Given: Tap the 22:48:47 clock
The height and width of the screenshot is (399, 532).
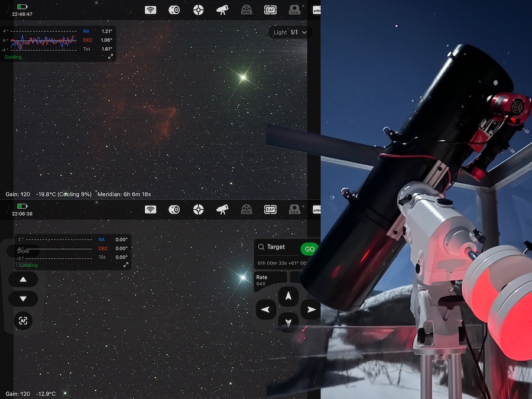Looking at the screenshot, I should (22, 14).
